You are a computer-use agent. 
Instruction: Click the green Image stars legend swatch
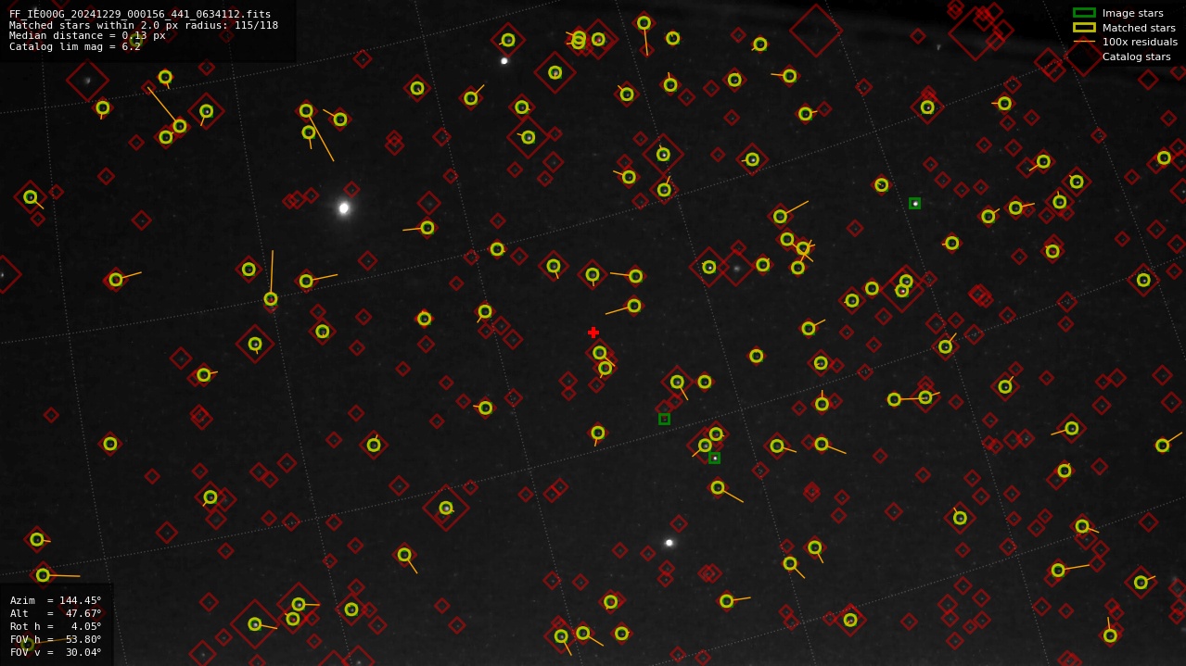click(1084, 13)
